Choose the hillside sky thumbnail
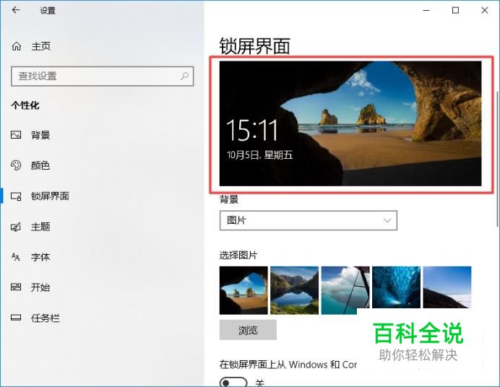The width and height of the screenshot is (500, 387). pyautogui.click(x=447, y=287)
